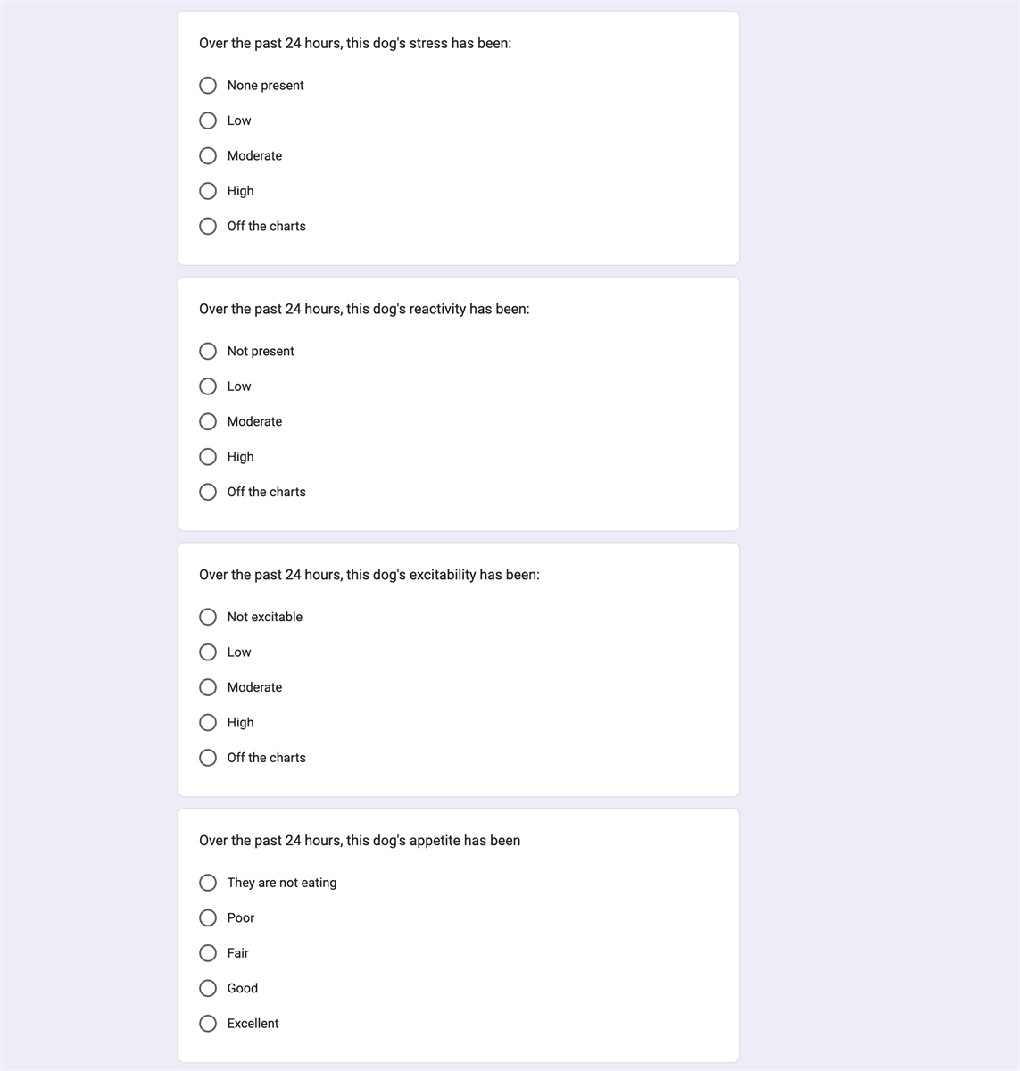This screenshot has height=1071, width=1020.
Task: Pick 'Off the charts' for excitability
Action: coord(208,758)
